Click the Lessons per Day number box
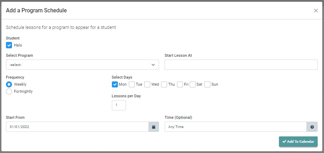This screenshot has height=153, width=324. coord(119,105)
